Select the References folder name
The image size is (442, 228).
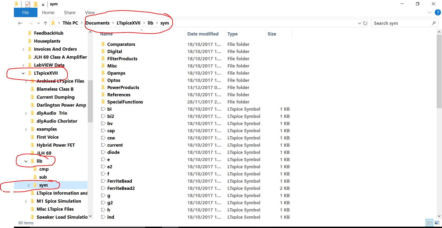119,95
